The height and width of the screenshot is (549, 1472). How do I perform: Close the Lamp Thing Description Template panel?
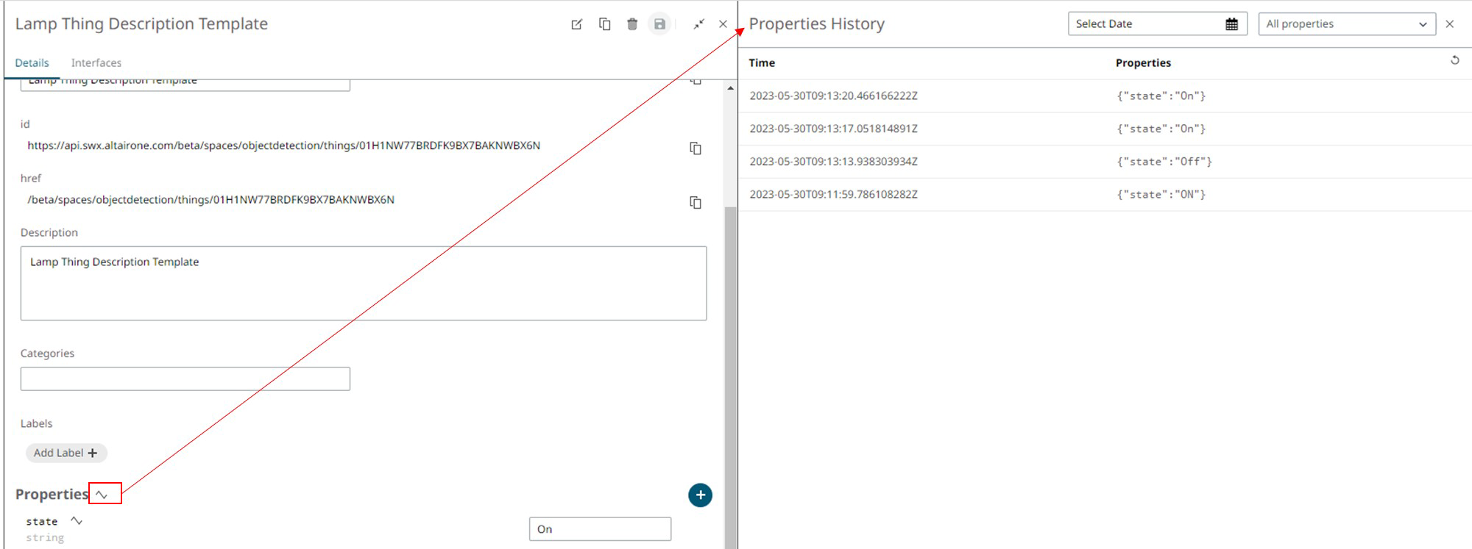(723, 24)
